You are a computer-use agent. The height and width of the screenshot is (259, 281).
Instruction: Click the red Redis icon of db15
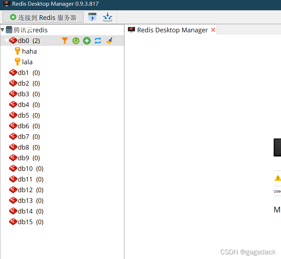(13, 222)
